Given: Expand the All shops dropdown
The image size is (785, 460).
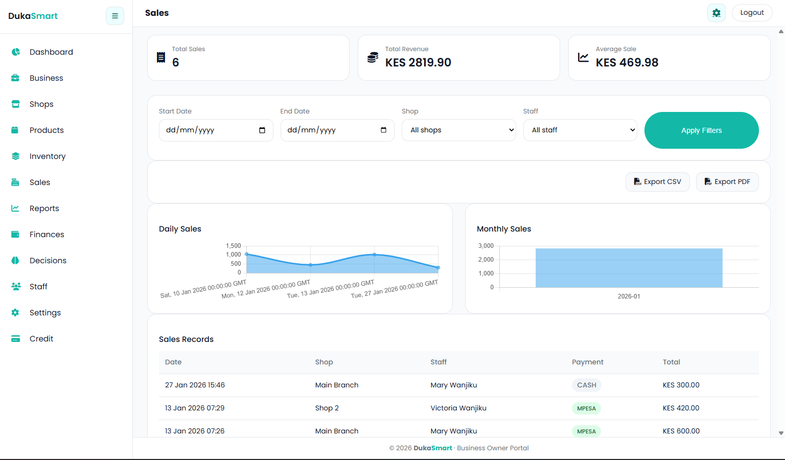Looking at the screenshot, I should click(458, 130).
